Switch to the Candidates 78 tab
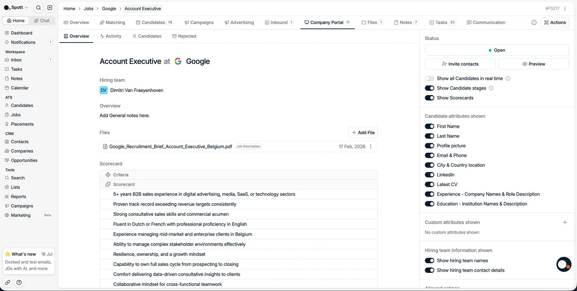577x291 pixels. 154,22
